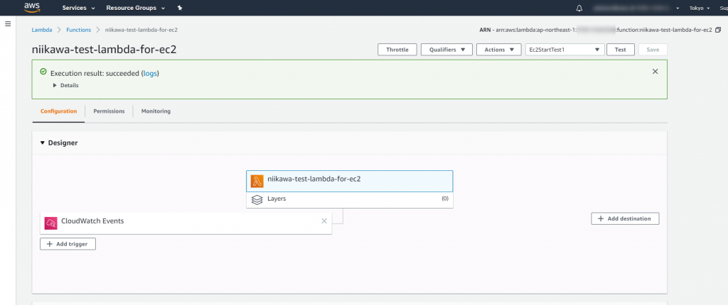Switch to the Configuration tab

pyautogui.click(x=58, y=111)
